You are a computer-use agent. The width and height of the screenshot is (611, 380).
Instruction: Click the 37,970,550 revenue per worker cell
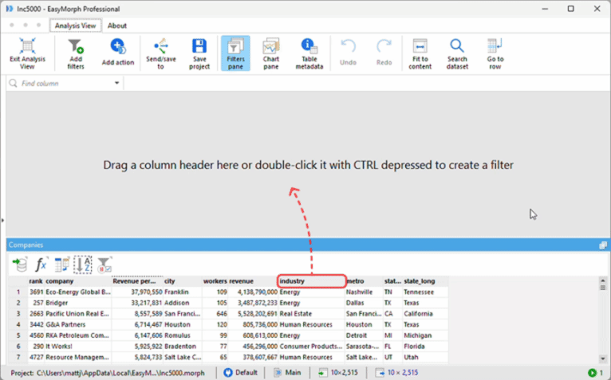[137, 292]
